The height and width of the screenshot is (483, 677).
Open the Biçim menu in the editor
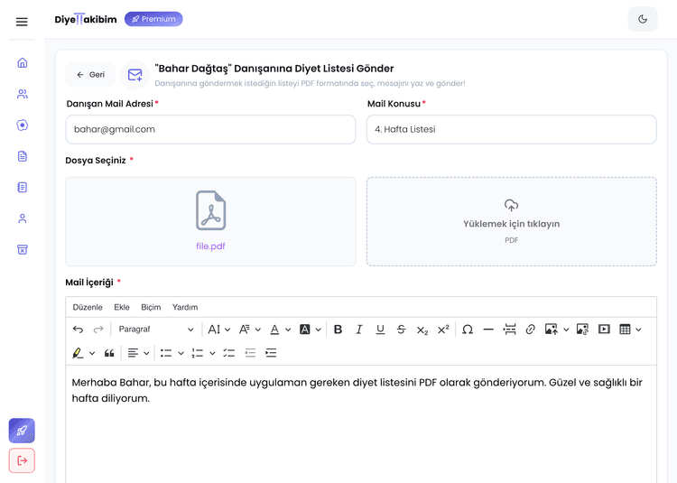pos(151,307)
